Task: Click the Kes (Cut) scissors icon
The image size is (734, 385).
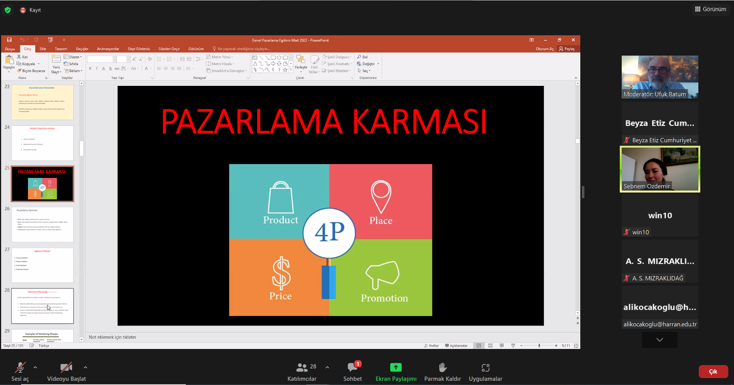Action: [19, 57]
